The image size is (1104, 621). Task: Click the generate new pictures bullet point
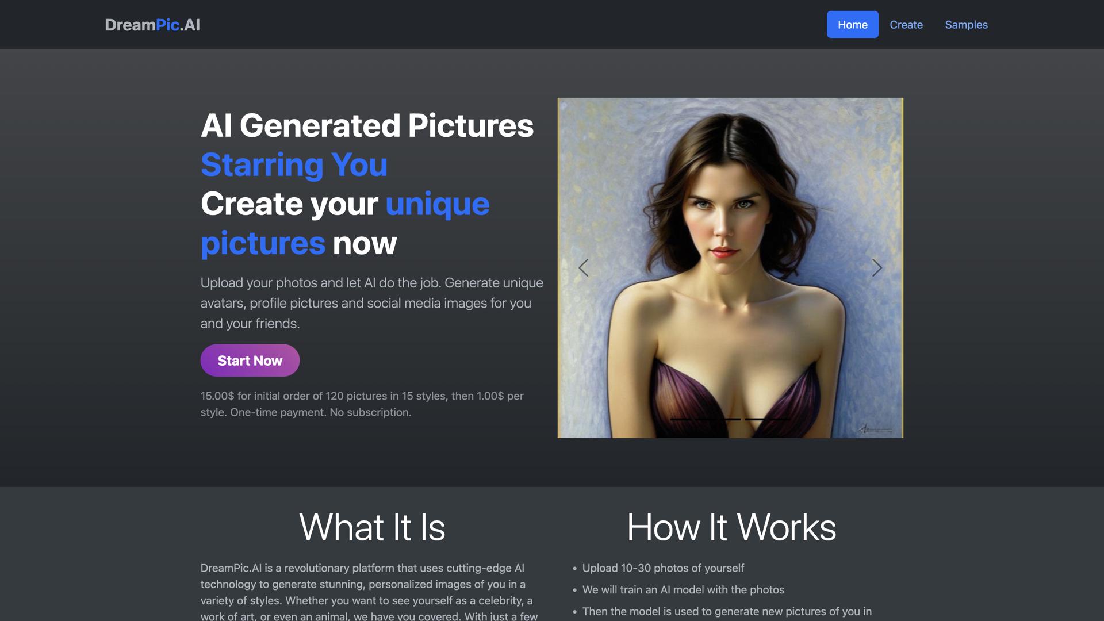pyautogui.click(x=726, y=612)
